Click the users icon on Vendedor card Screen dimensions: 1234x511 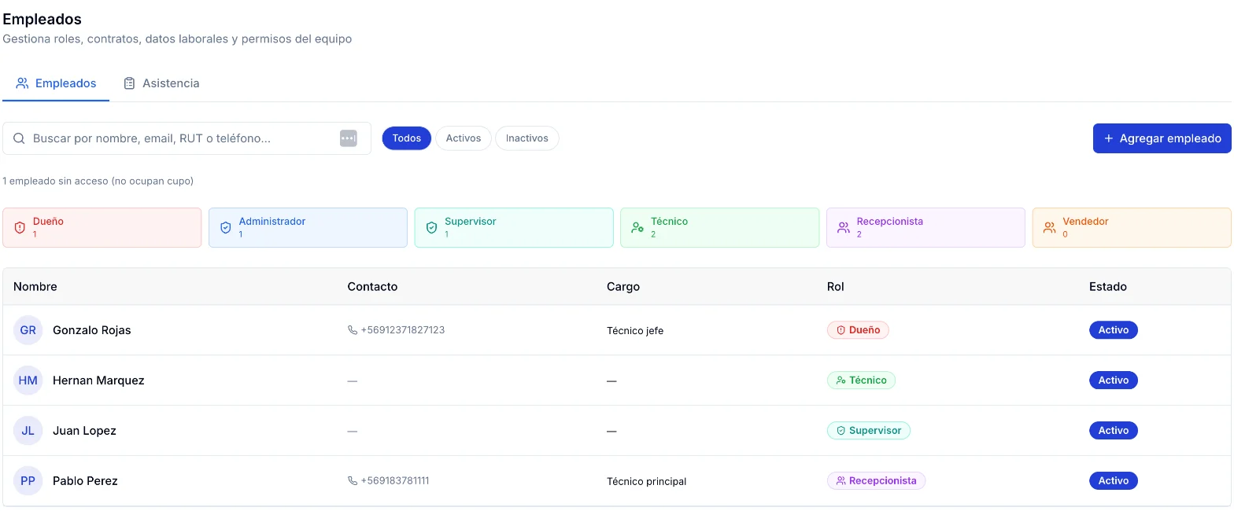(x=1049, y=228)
